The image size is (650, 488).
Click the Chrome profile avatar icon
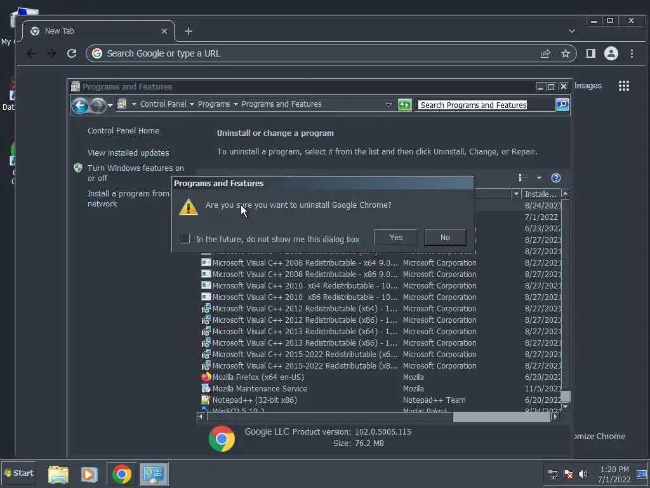coord(611,53)
